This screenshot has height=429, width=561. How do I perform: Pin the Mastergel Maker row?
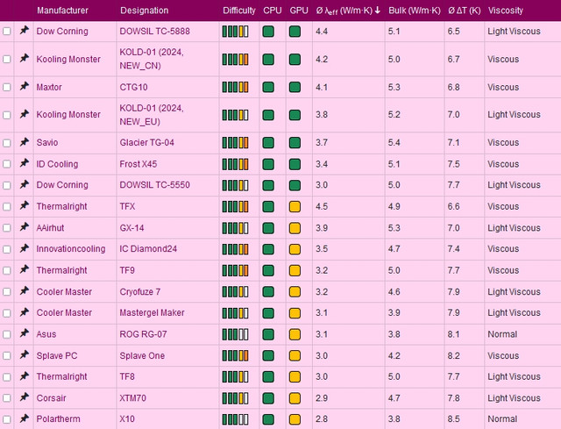pos(24,312)
